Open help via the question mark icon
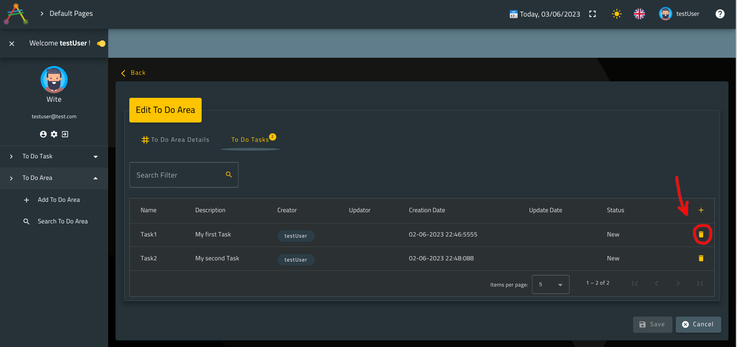Viewport: 737px width, 347px height. tap(720, 14)
